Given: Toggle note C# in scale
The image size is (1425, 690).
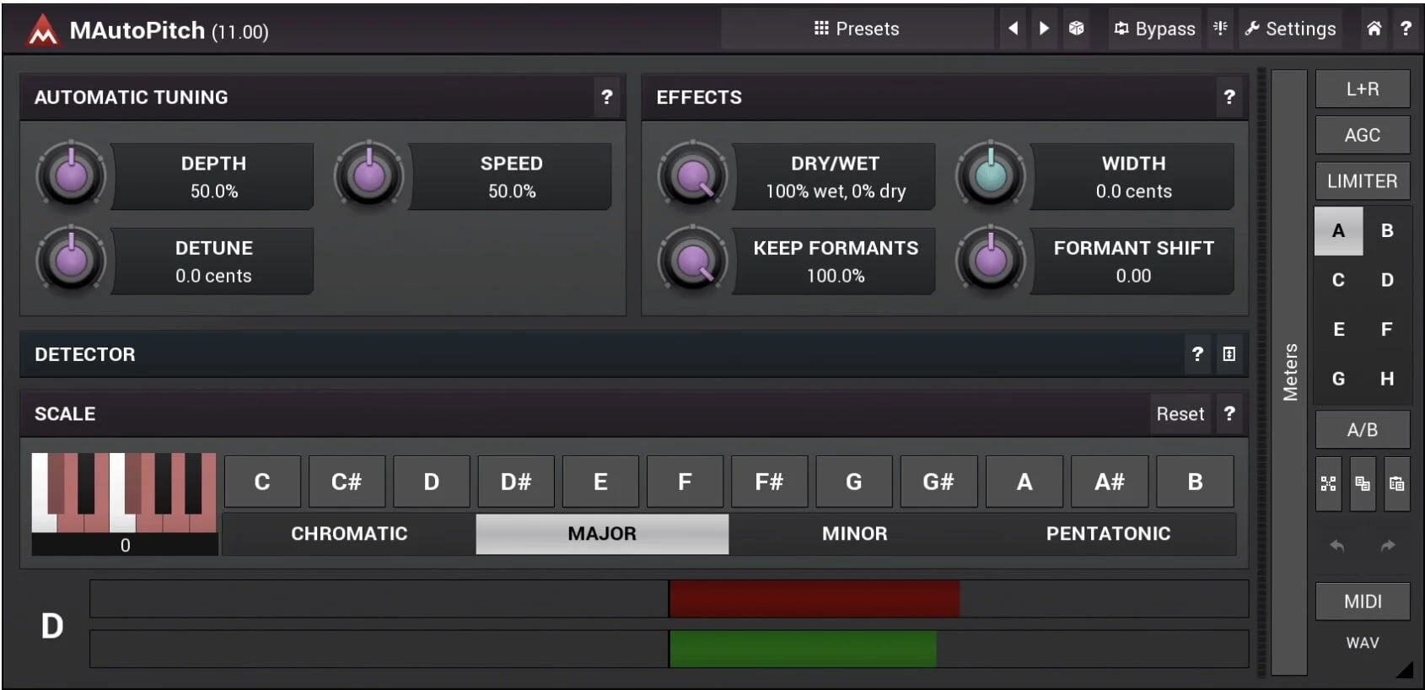Looking at the screenshot, I should pos(347,482).
